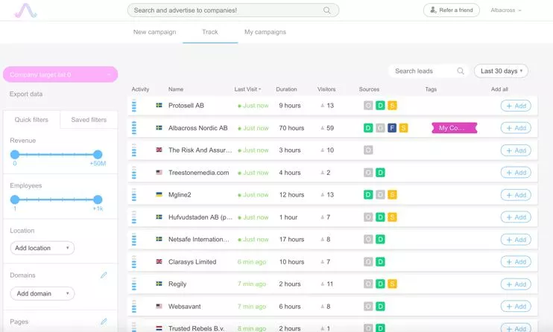The image size is (553, 332).
Task: Click the US flag beside Websavant
Action: pos(159,306)
